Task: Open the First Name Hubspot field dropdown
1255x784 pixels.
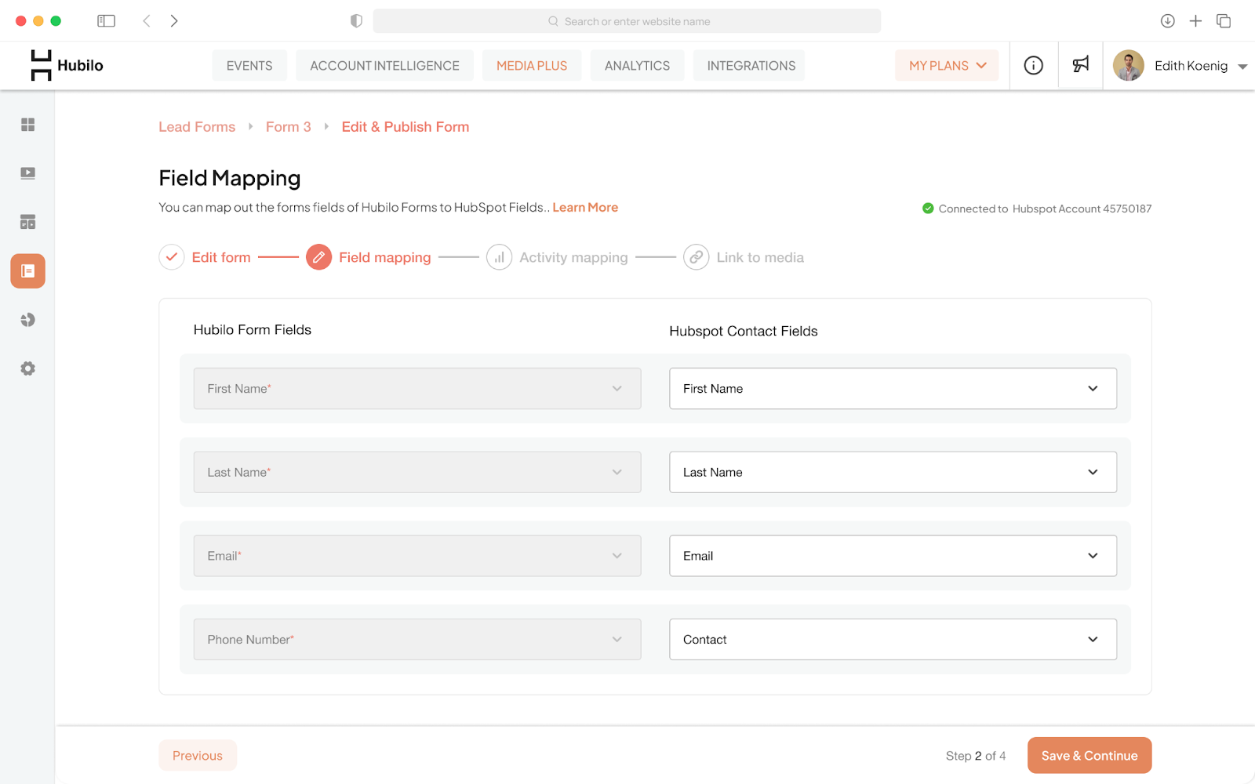Action: (893, 389)
